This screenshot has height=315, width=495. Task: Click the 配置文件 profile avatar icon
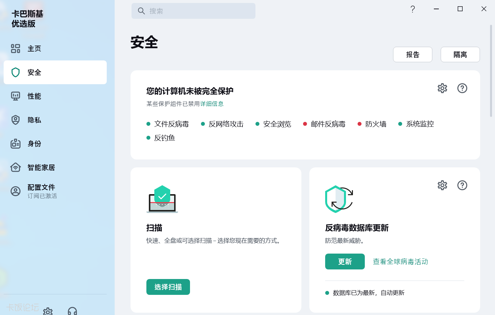(16, 191)
